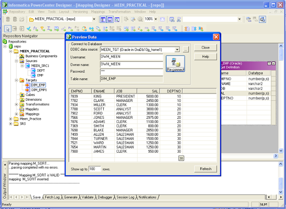Image resolution: width=286 pixels, height=209 pixels.
Task: Open the Overview window toolbar icon
Action: pos(117,19)
